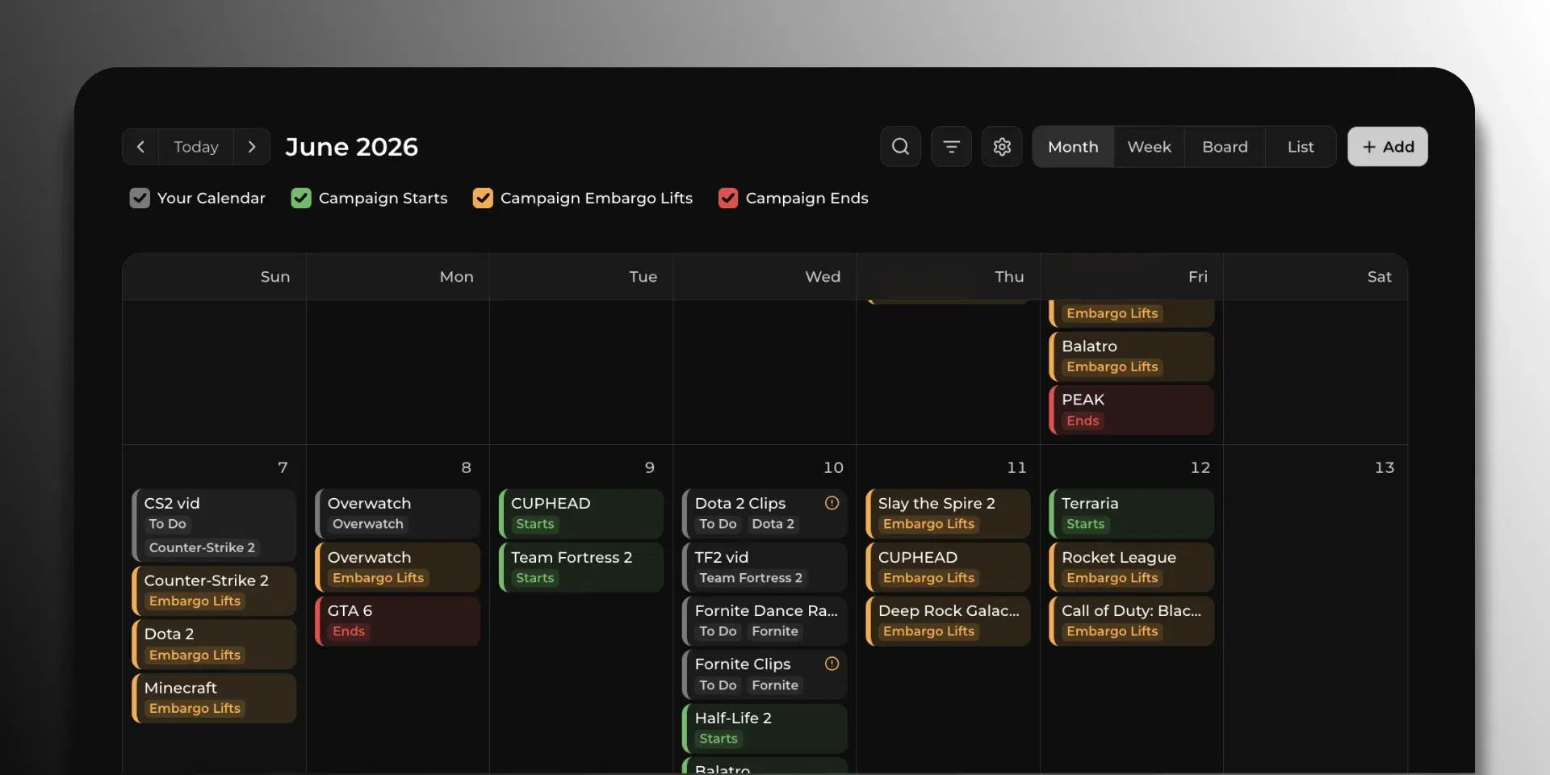Go to next month with right chevron
This screenshot has height=775, width=1550.
point(252,147)
